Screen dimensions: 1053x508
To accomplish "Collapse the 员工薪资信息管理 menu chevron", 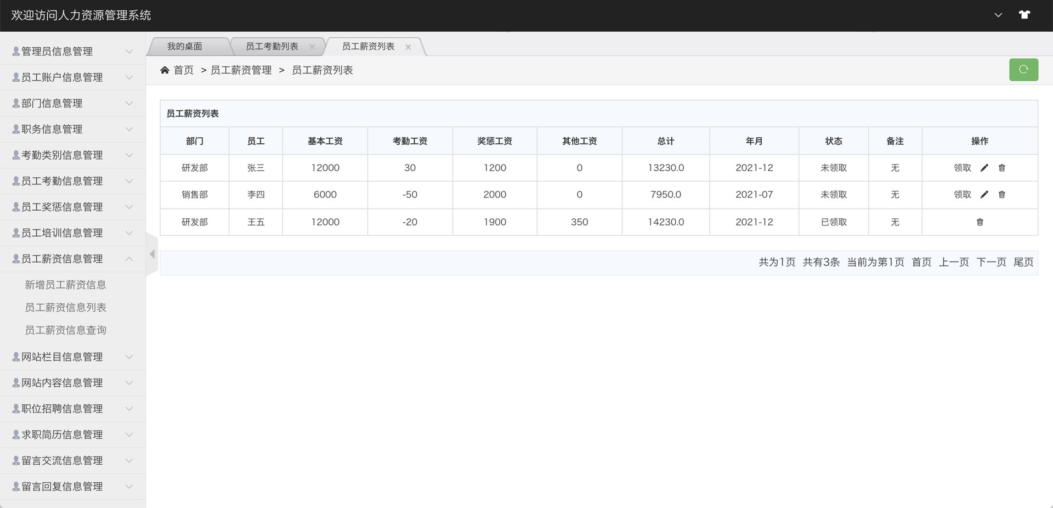I will 129,258.
